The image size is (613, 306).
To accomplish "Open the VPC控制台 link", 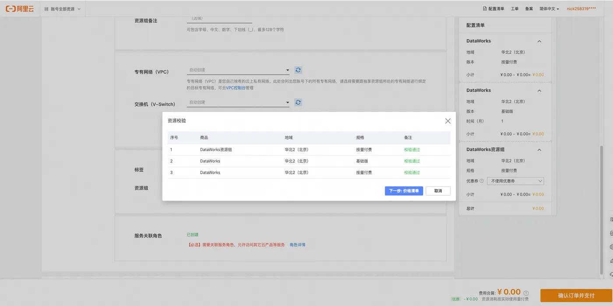I will tap(236, 88).
